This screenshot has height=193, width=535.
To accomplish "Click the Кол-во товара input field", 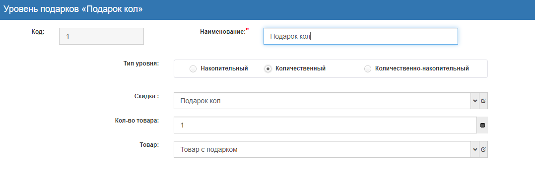I will tap(325, 125).
